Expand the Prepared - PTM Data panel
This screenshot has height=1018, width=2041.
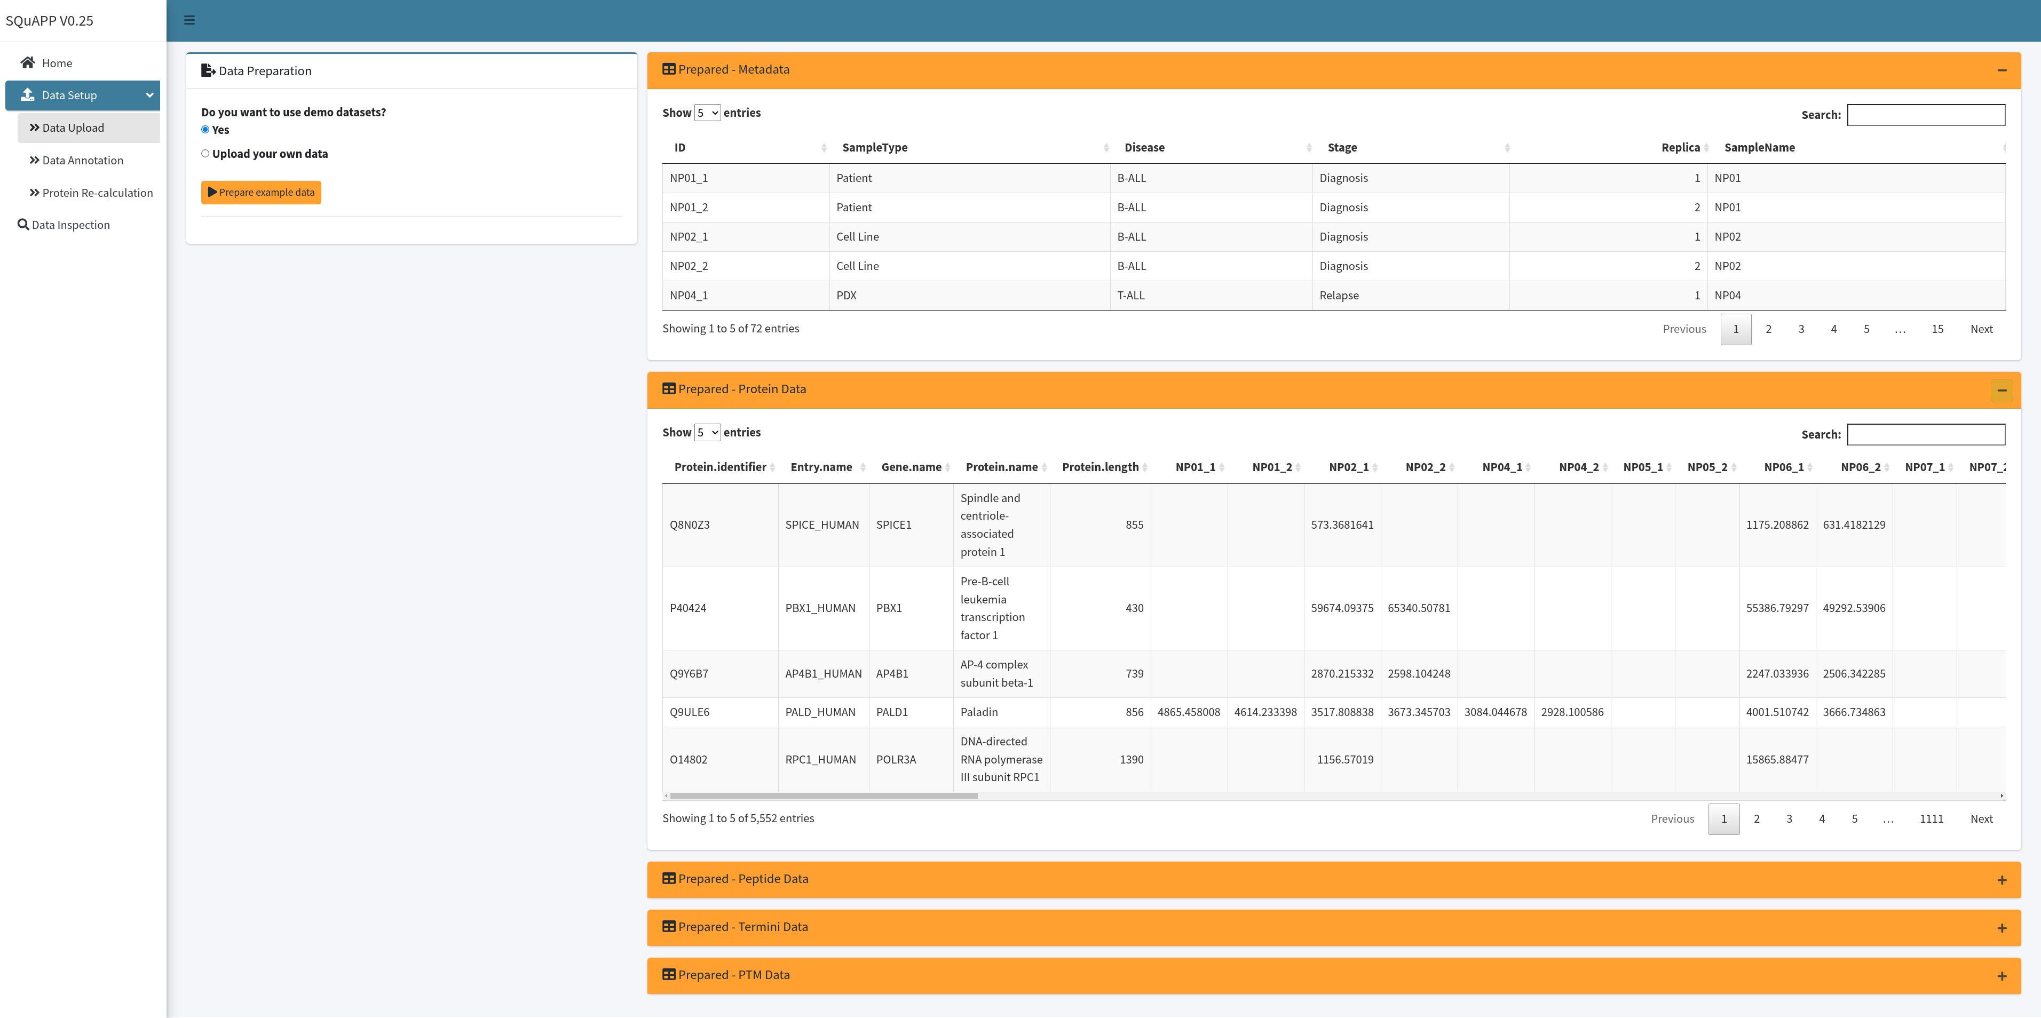(2002, 976)
